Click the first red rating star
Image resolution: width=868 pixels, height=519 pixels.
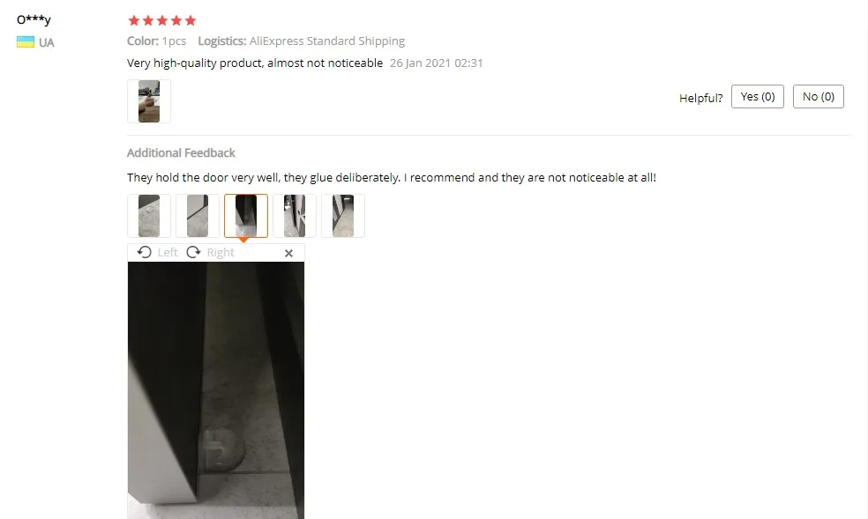point(133,20)
